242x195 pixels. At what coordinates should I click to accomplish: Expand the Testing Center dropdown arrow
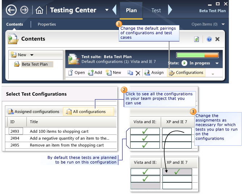(x=107, y=10)
